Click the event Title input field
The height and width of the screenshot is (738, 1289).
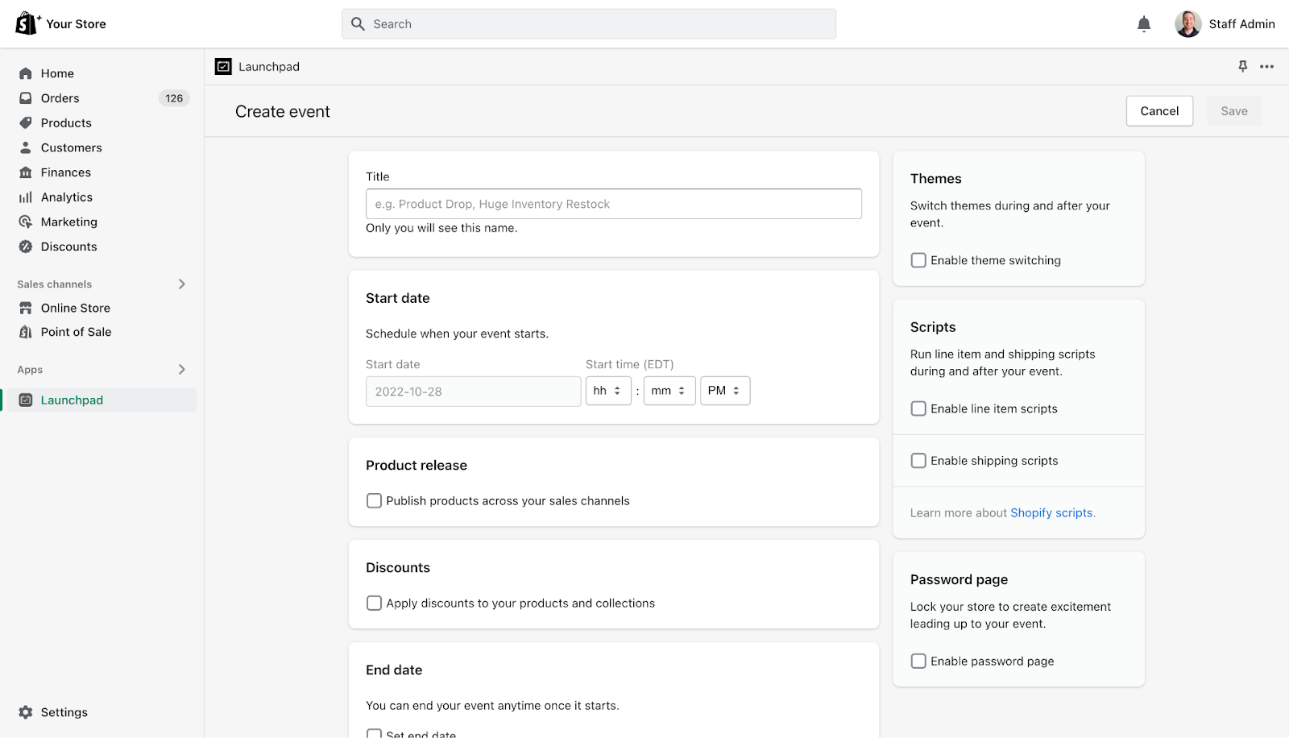tap(614, 204)
